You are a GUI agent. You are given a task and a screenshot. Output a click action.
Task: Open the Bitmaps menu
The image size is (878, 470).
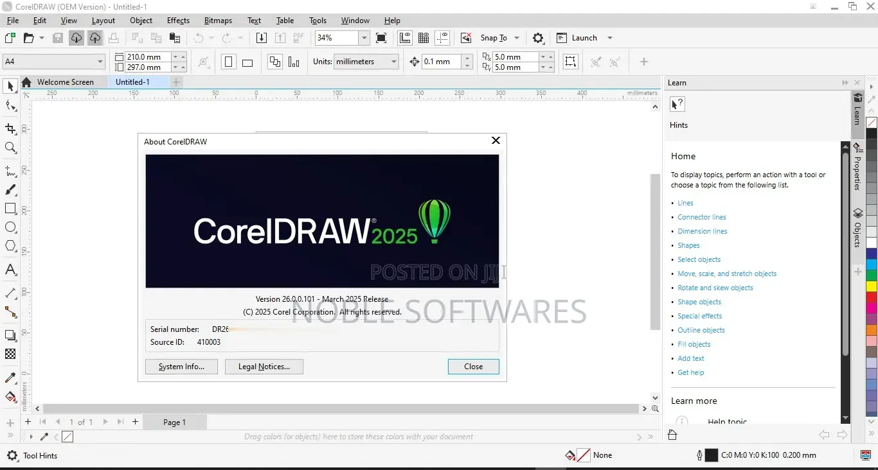click(218, 21)
